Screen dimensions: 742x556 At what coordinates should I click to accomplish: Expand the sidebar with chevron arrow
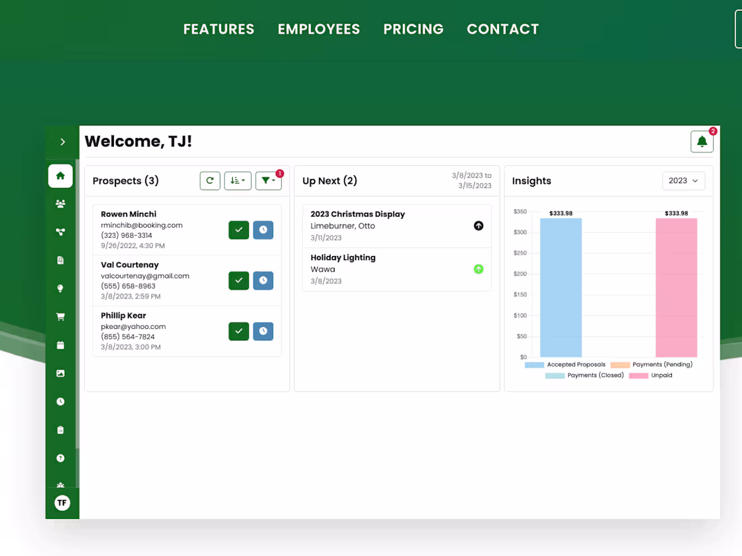[63, 142]
